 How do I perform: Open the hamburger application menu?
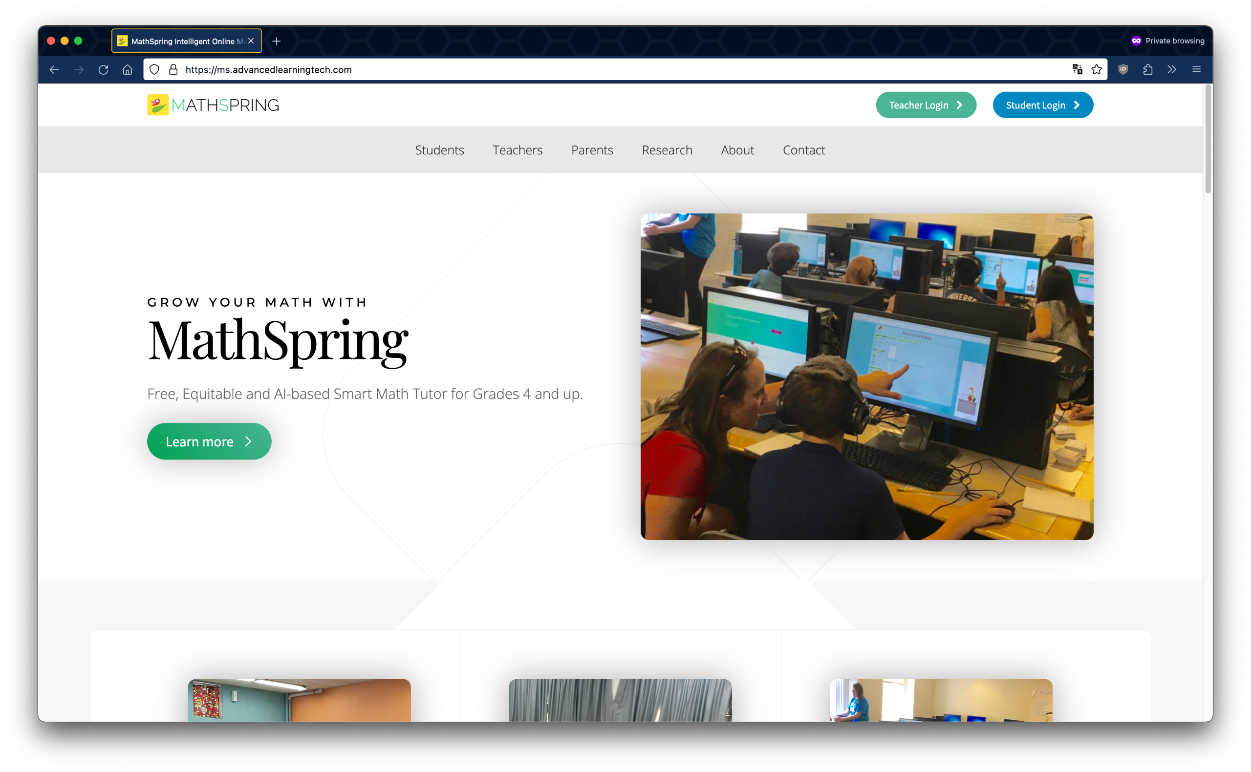pyautogui.click(x=1196, y=69)
